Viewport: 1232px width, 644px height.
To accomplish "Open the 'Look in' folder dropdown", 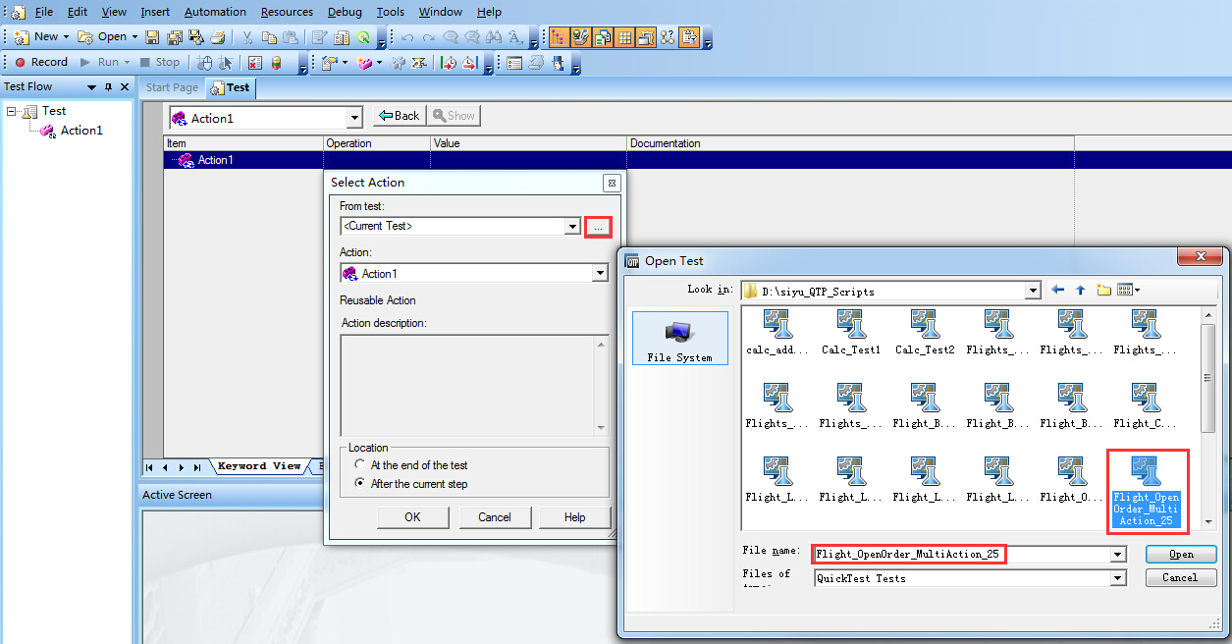I will [x=1032, y=291].
